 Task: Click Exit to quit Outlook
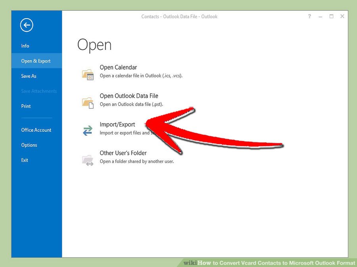(25, 160)
